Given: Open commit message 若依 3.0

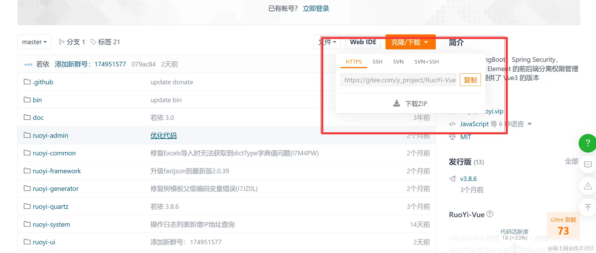Looking at the screenshot, I should (x=162, y=118).
